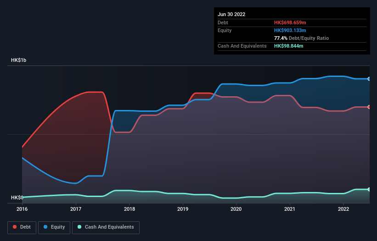Screen dimensions: 377x241
Task: Click the 77.4% Debt/Equity Ratio text
Action: click(301, 38)
